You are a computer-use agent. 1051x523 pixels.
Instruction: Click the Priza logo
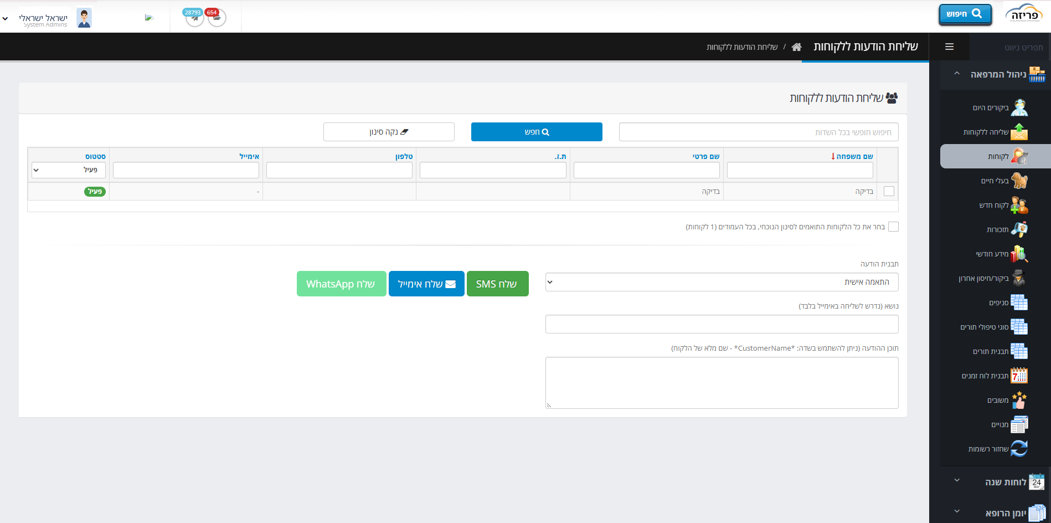click(1024, 13)
